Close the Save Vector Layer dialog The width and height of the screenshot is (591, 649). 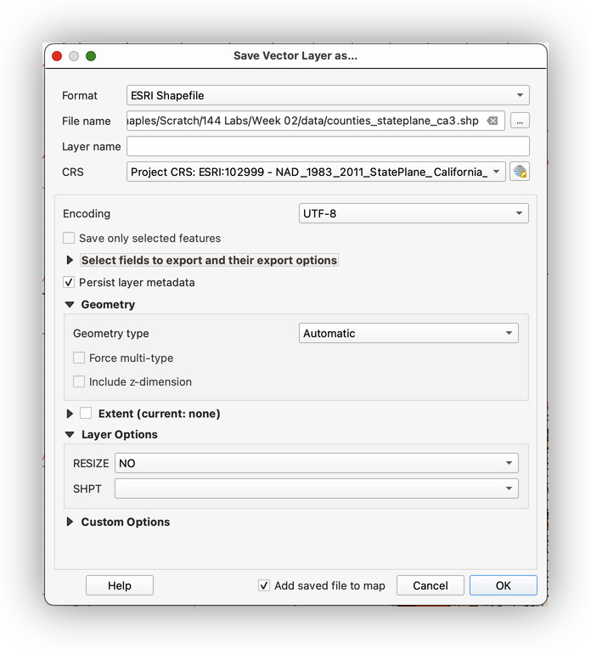pos(58,56)
